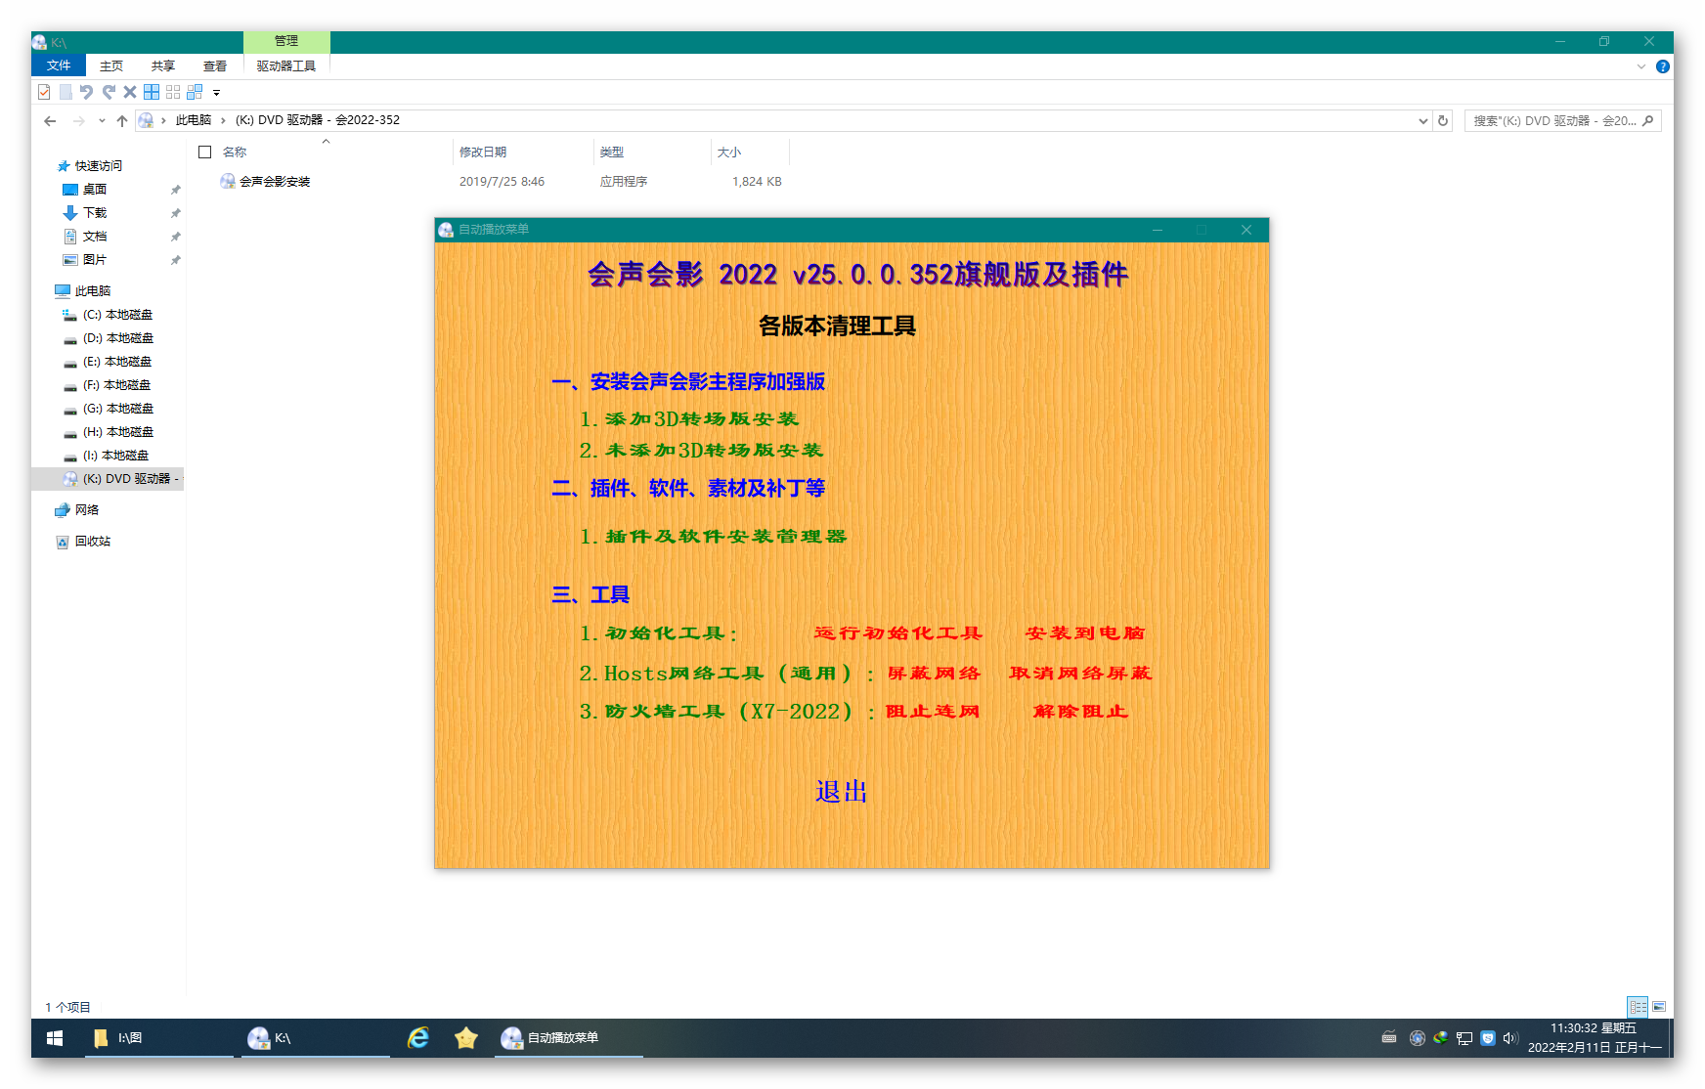Open 插件及软件安装管理器

click(x=713, y=536)
